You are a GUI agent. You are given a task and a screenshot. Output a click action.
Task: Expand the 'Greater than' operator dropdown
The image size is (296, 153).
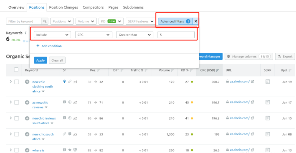tap(135, 35)
